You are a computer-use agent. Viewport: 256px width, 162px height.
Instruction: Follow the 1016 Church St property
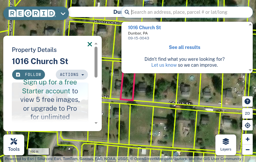[x=29, y=75]
